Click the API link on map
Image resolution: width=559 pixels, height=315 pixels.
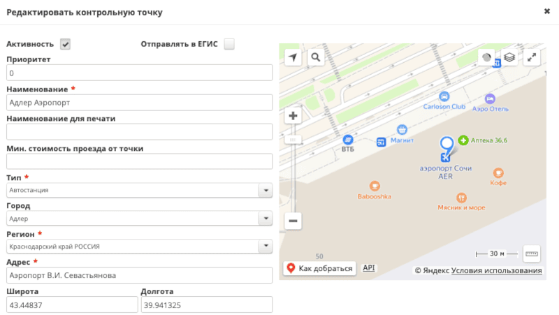coord(369,268)
